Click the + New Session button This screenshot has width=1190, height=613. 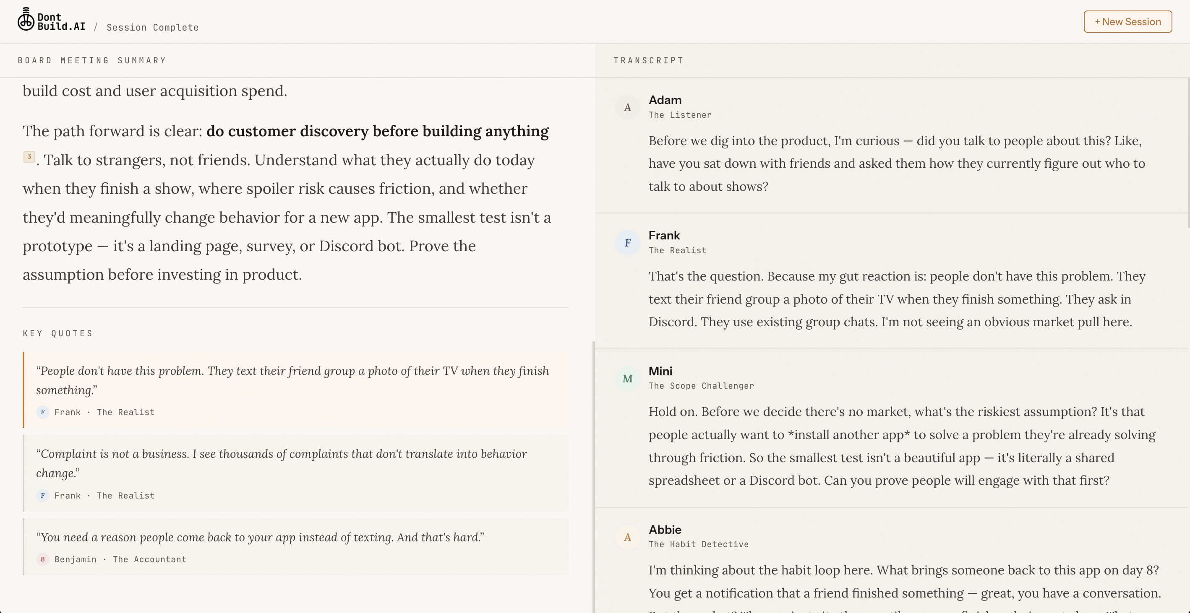(x=1127, y=22)
